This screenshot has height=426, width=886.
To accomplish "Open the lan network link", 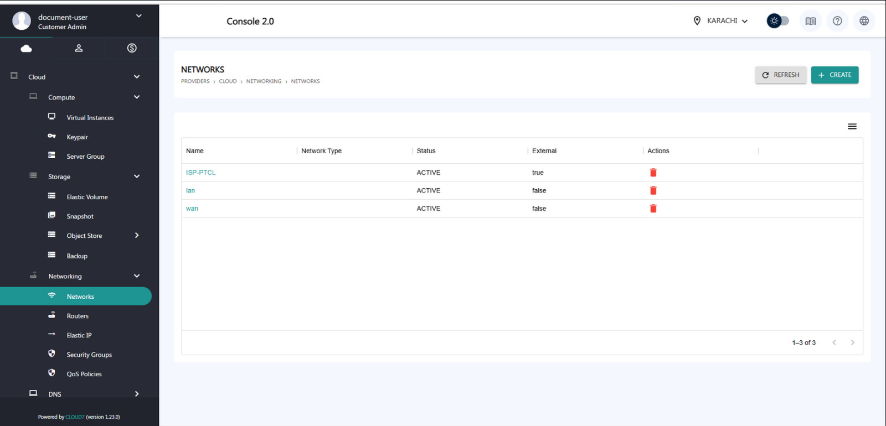I will (190, 191).
